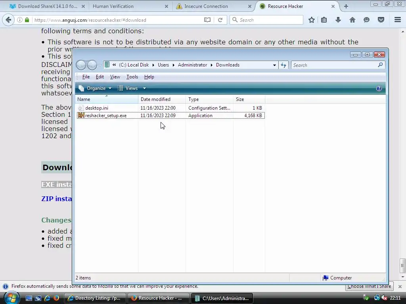Open Firefox chat bubble icon

coord(366,20)
